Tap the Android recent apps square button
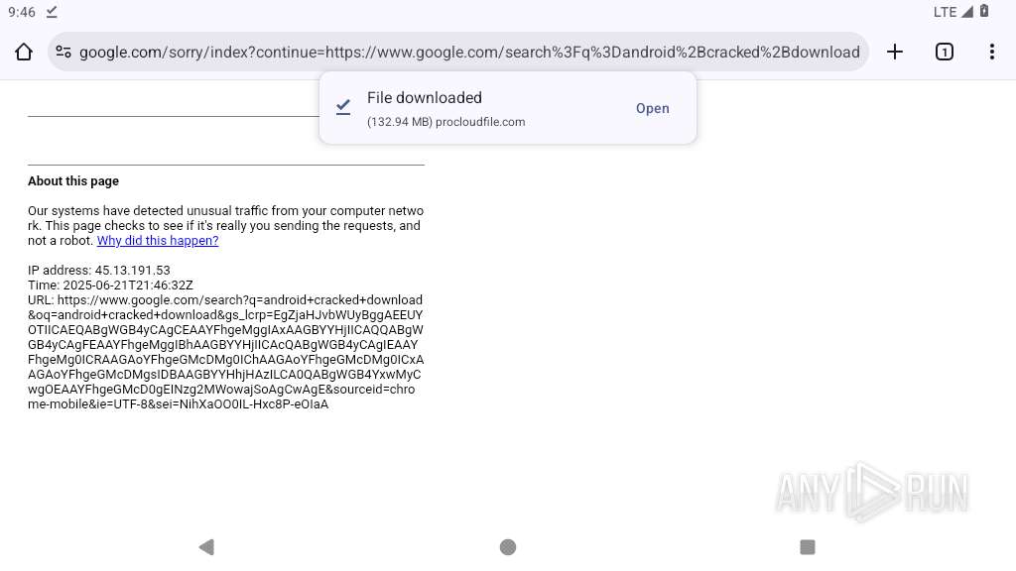This screenshot has height=571, width=1016. pyautogui.click(x=808, y=547)
